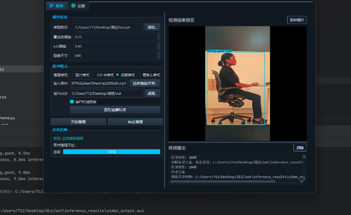Click the 输入路径 mp4 field

(x=99, y=83)
